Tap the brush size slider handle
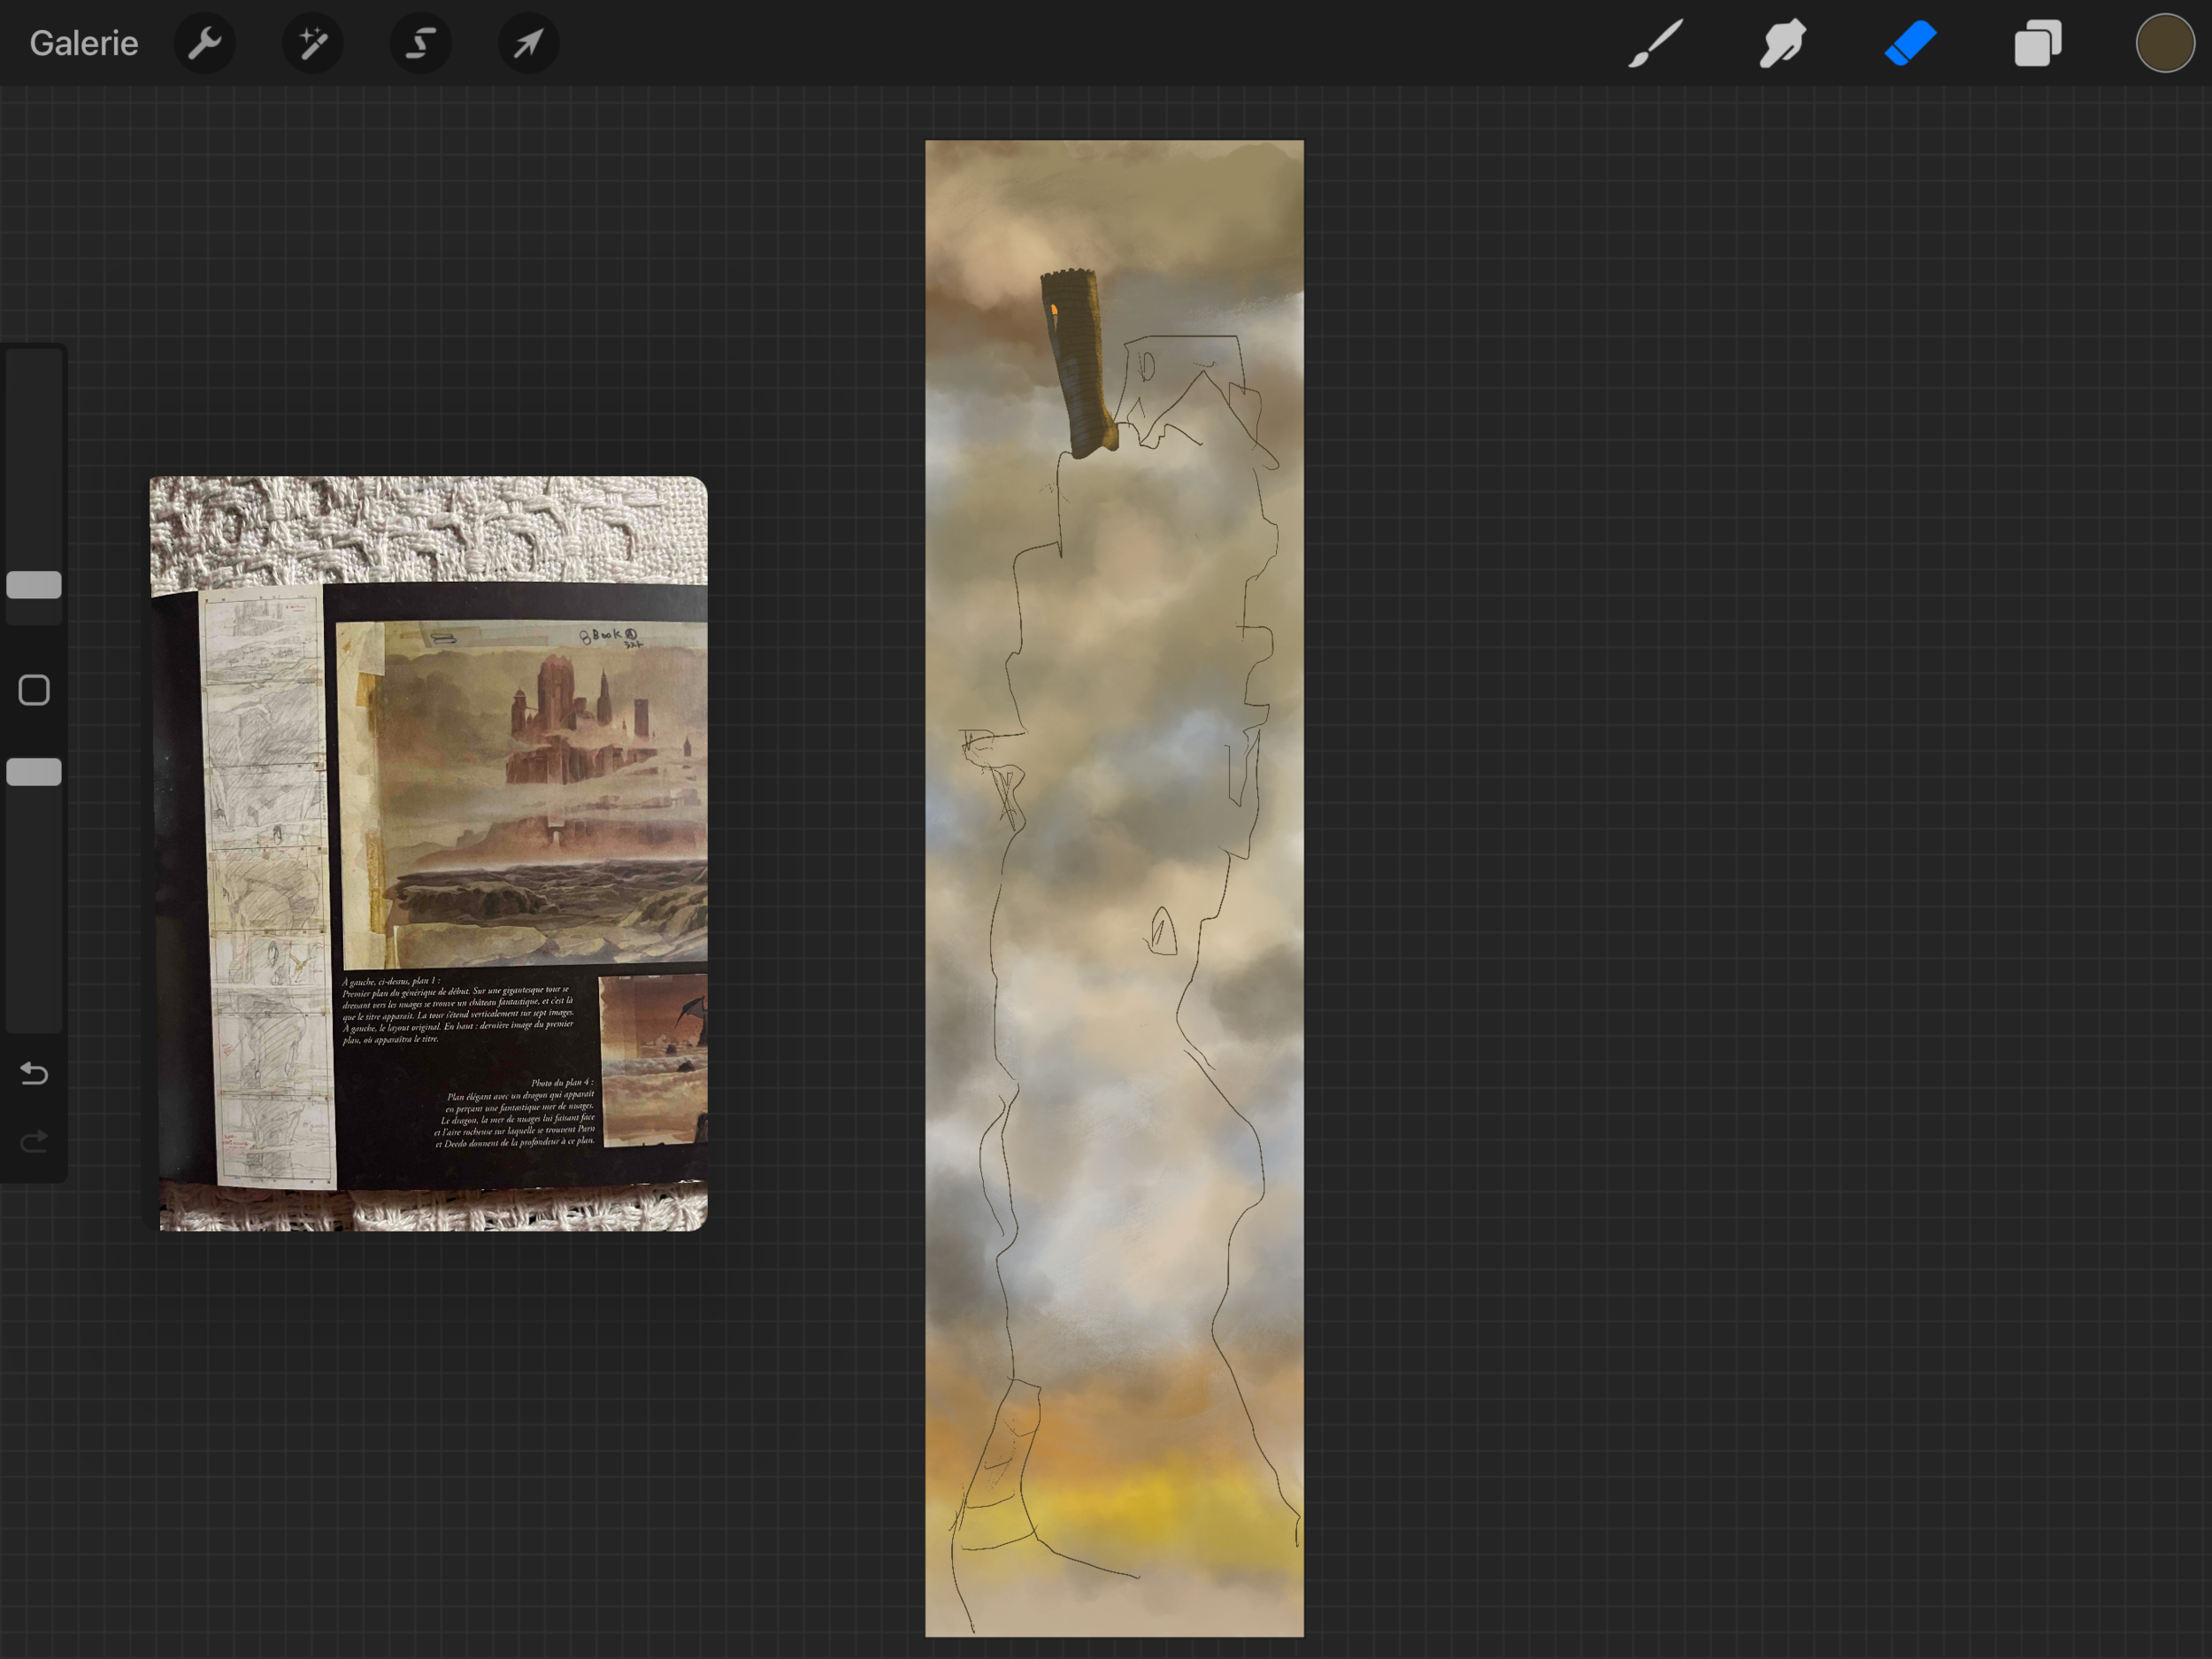The image size is (2212, 1659). coord(34,585)
